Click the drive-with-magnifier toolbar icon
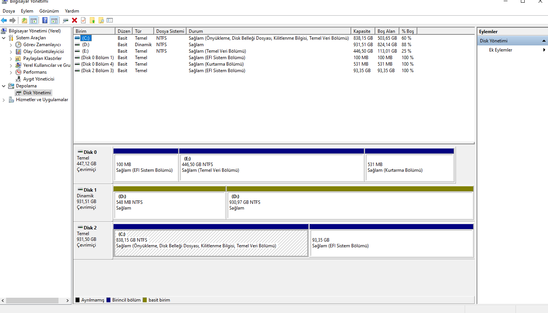This screenshot has width=548, height=313. tap(66, 21)
